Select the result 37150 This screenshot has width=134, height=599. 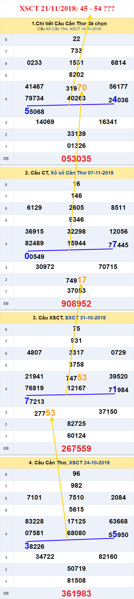pos(108,412)
